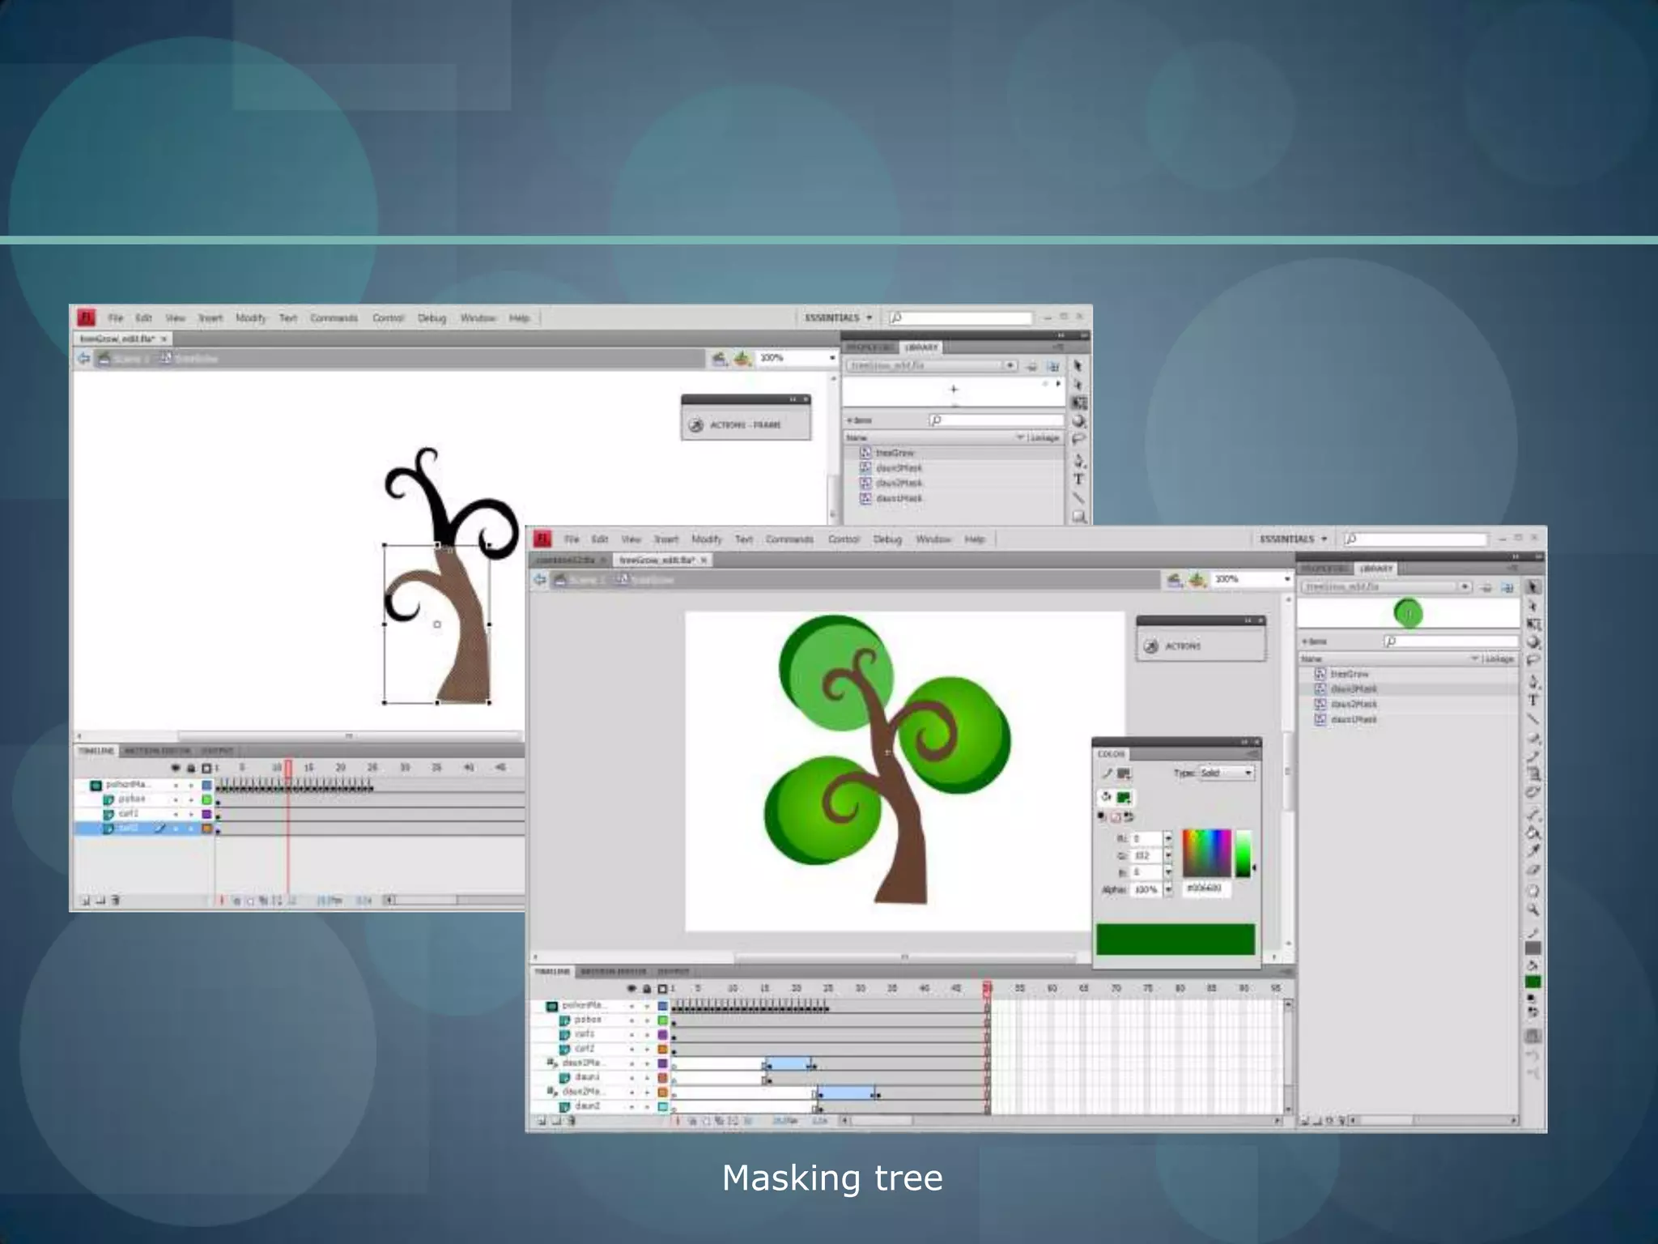
Task: Open the ESSENTIALS workspace dropdown in back window
Action: click(x=838, y=317)
